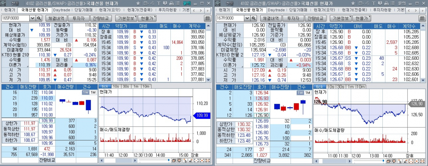The image size is (428, 166).
Task: Click 잔량비교 button in right window toolbar
Action: [x=316, y=18]
